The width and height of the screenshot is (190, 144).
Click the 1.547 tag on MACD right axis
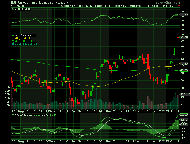pyautogui.click(x=184, y=120)
